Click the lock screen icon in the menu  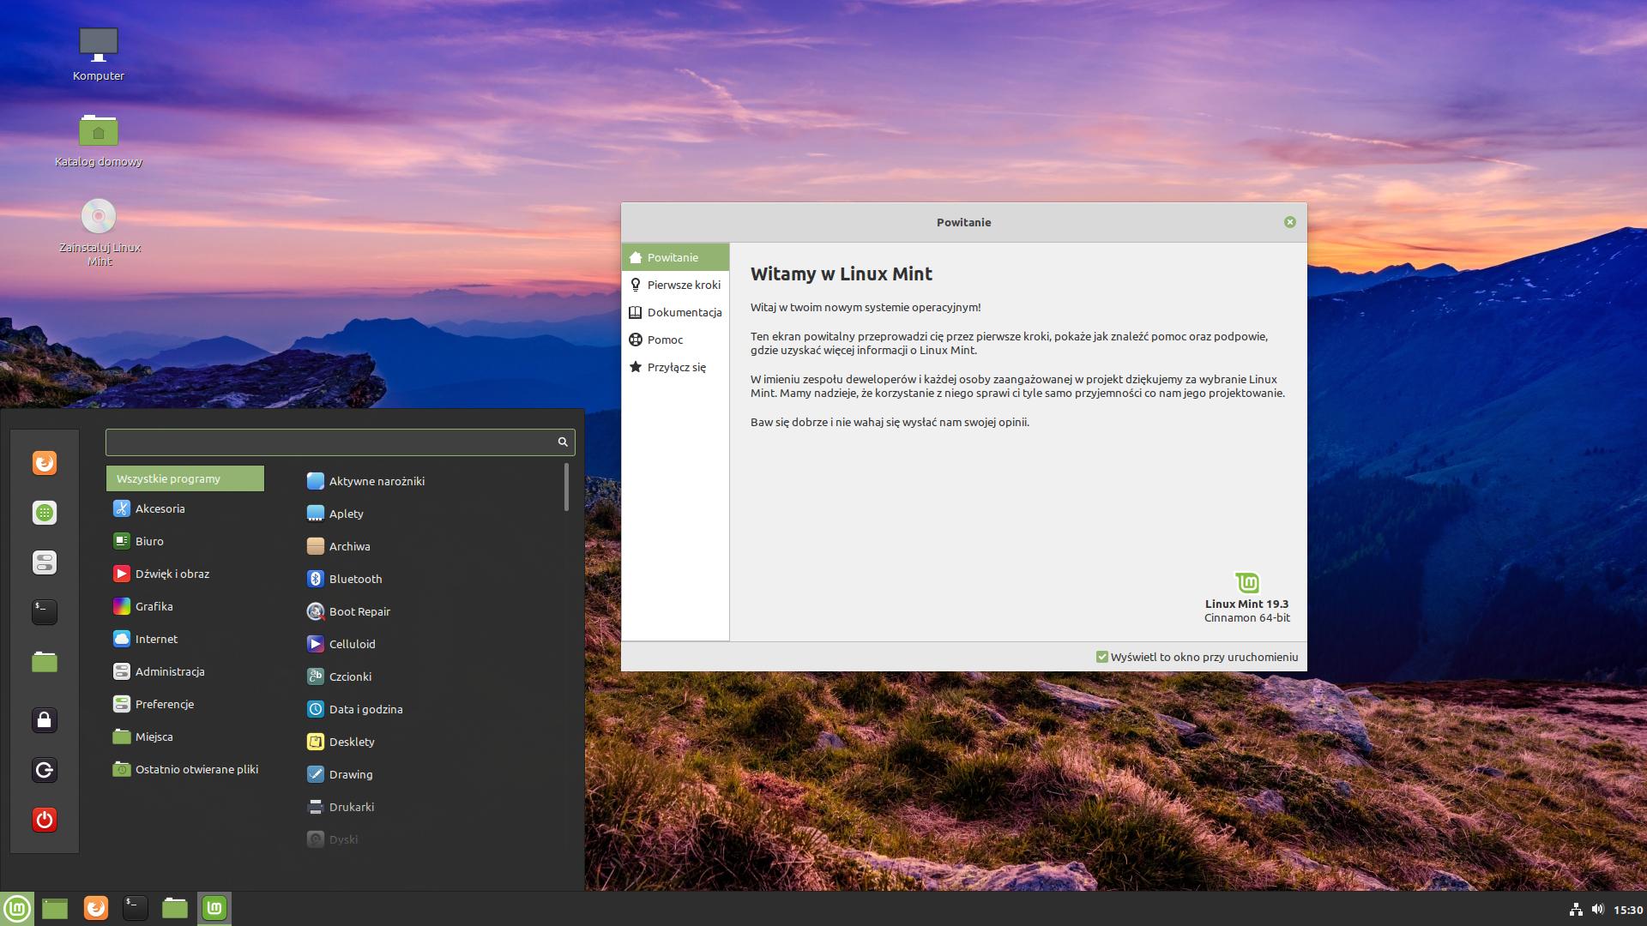point(45,720)
